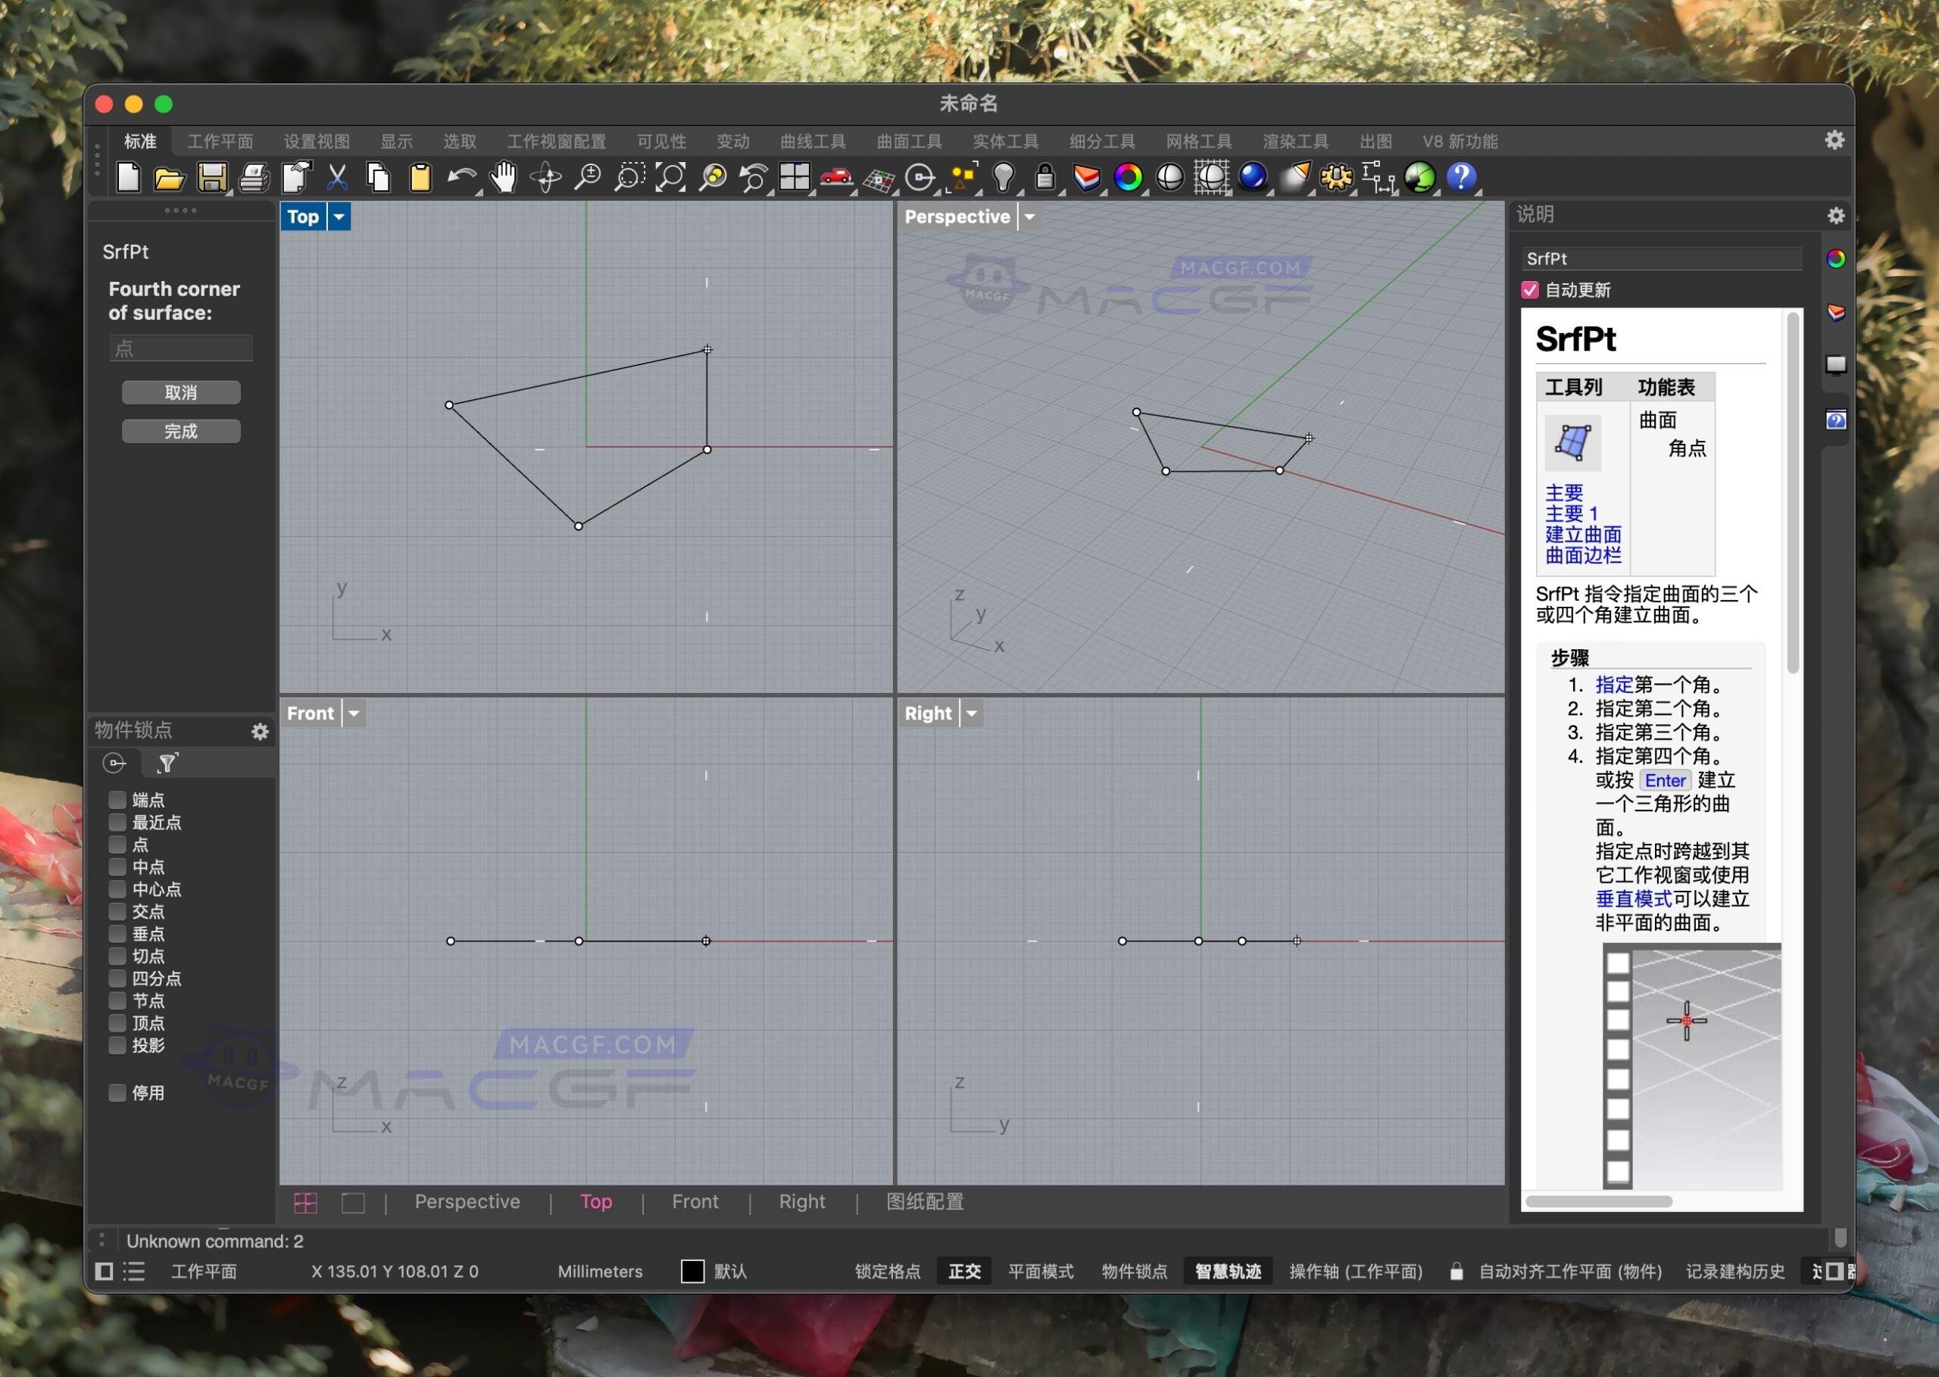Click the Open folder icon
Screen dimensions: 1939x1377
pos(169,177)
